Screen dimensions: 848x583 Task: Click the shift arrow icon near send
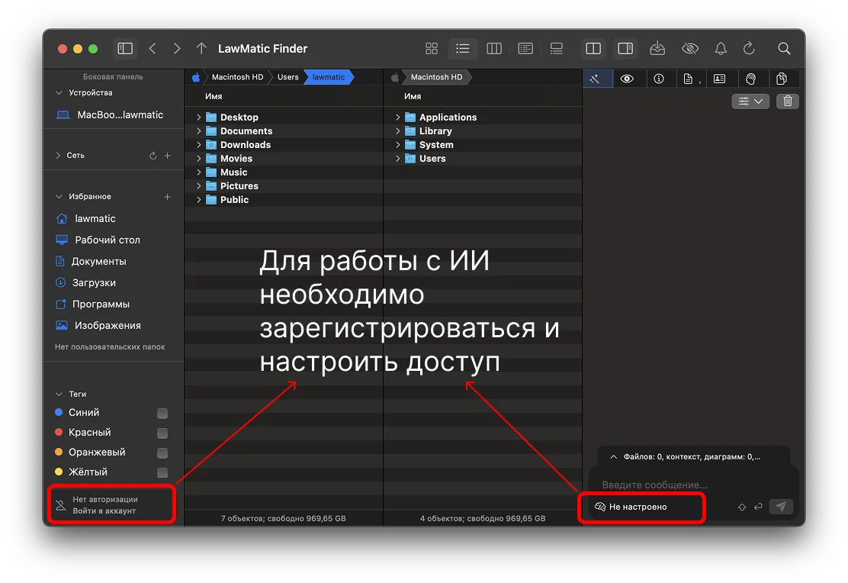[742, 507]
